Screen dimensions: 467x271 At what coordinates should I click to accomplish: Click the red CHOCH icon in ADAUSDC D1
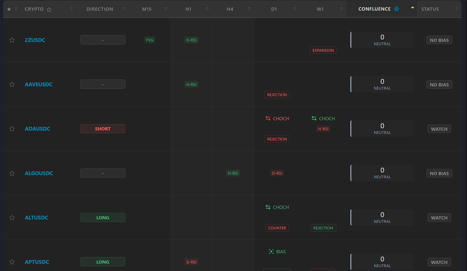pyautogui.click(x=268, y=118)
